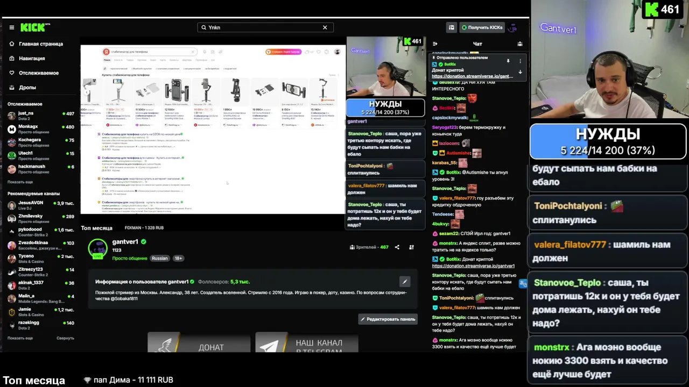Click the "Редактировать панель" button
Screen dimensions: 689x387
pyautogui.click(x=388, y=319)
